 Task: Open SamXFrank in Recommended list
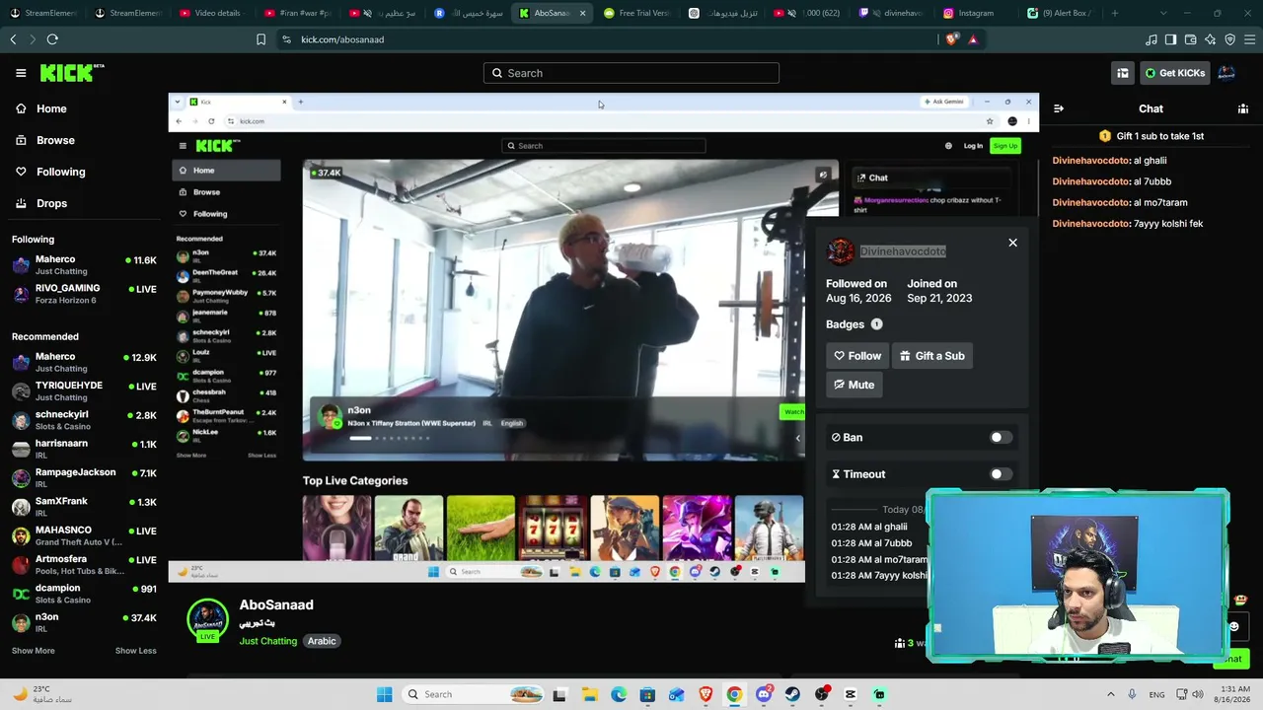(84, 507)
